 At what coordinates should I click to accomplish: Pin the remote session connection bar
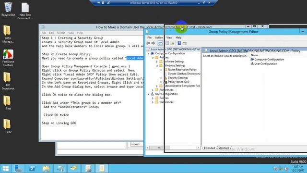coord(98,3)
